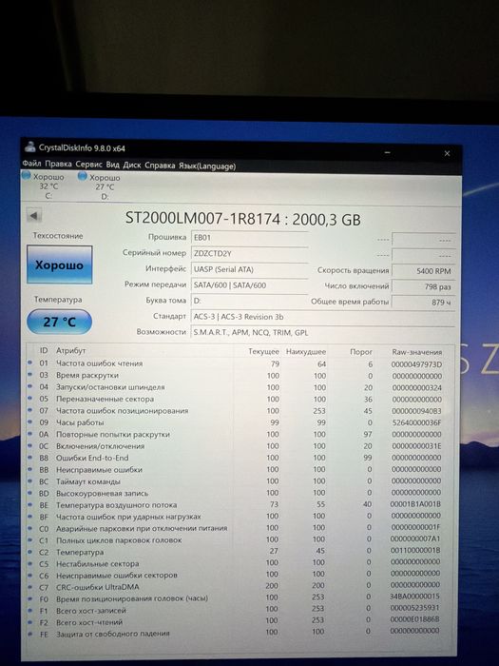This screenshot has height=666, width=499.
Task: Select row 04 Запуски/остановки шпинделя
Action: 240,387
